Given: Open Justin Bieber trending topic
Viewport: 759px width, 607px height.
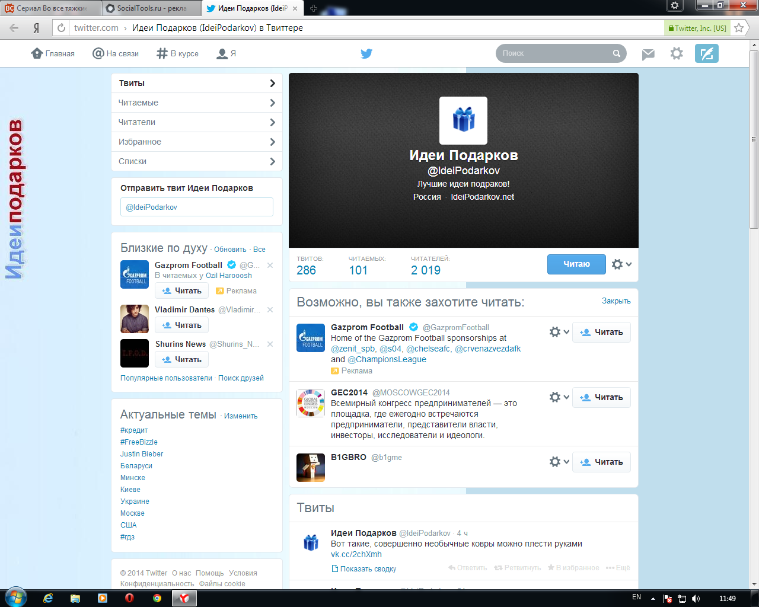Looking at the screenshot, I should pyautogui.click(x=142, y=454).
